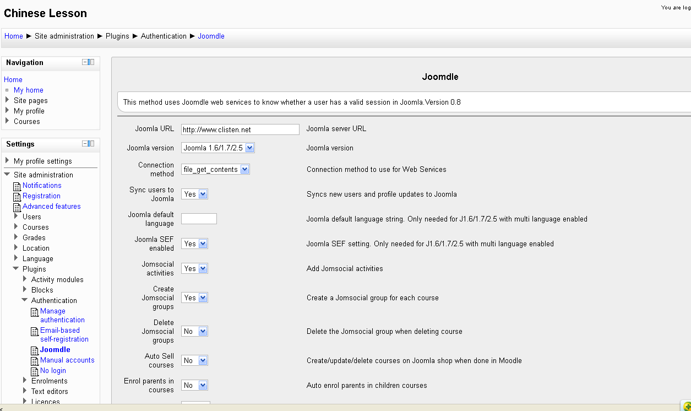Open Manual accounts authentication settings
Screen dimensions: 691x411
click(x=67, y=360)
